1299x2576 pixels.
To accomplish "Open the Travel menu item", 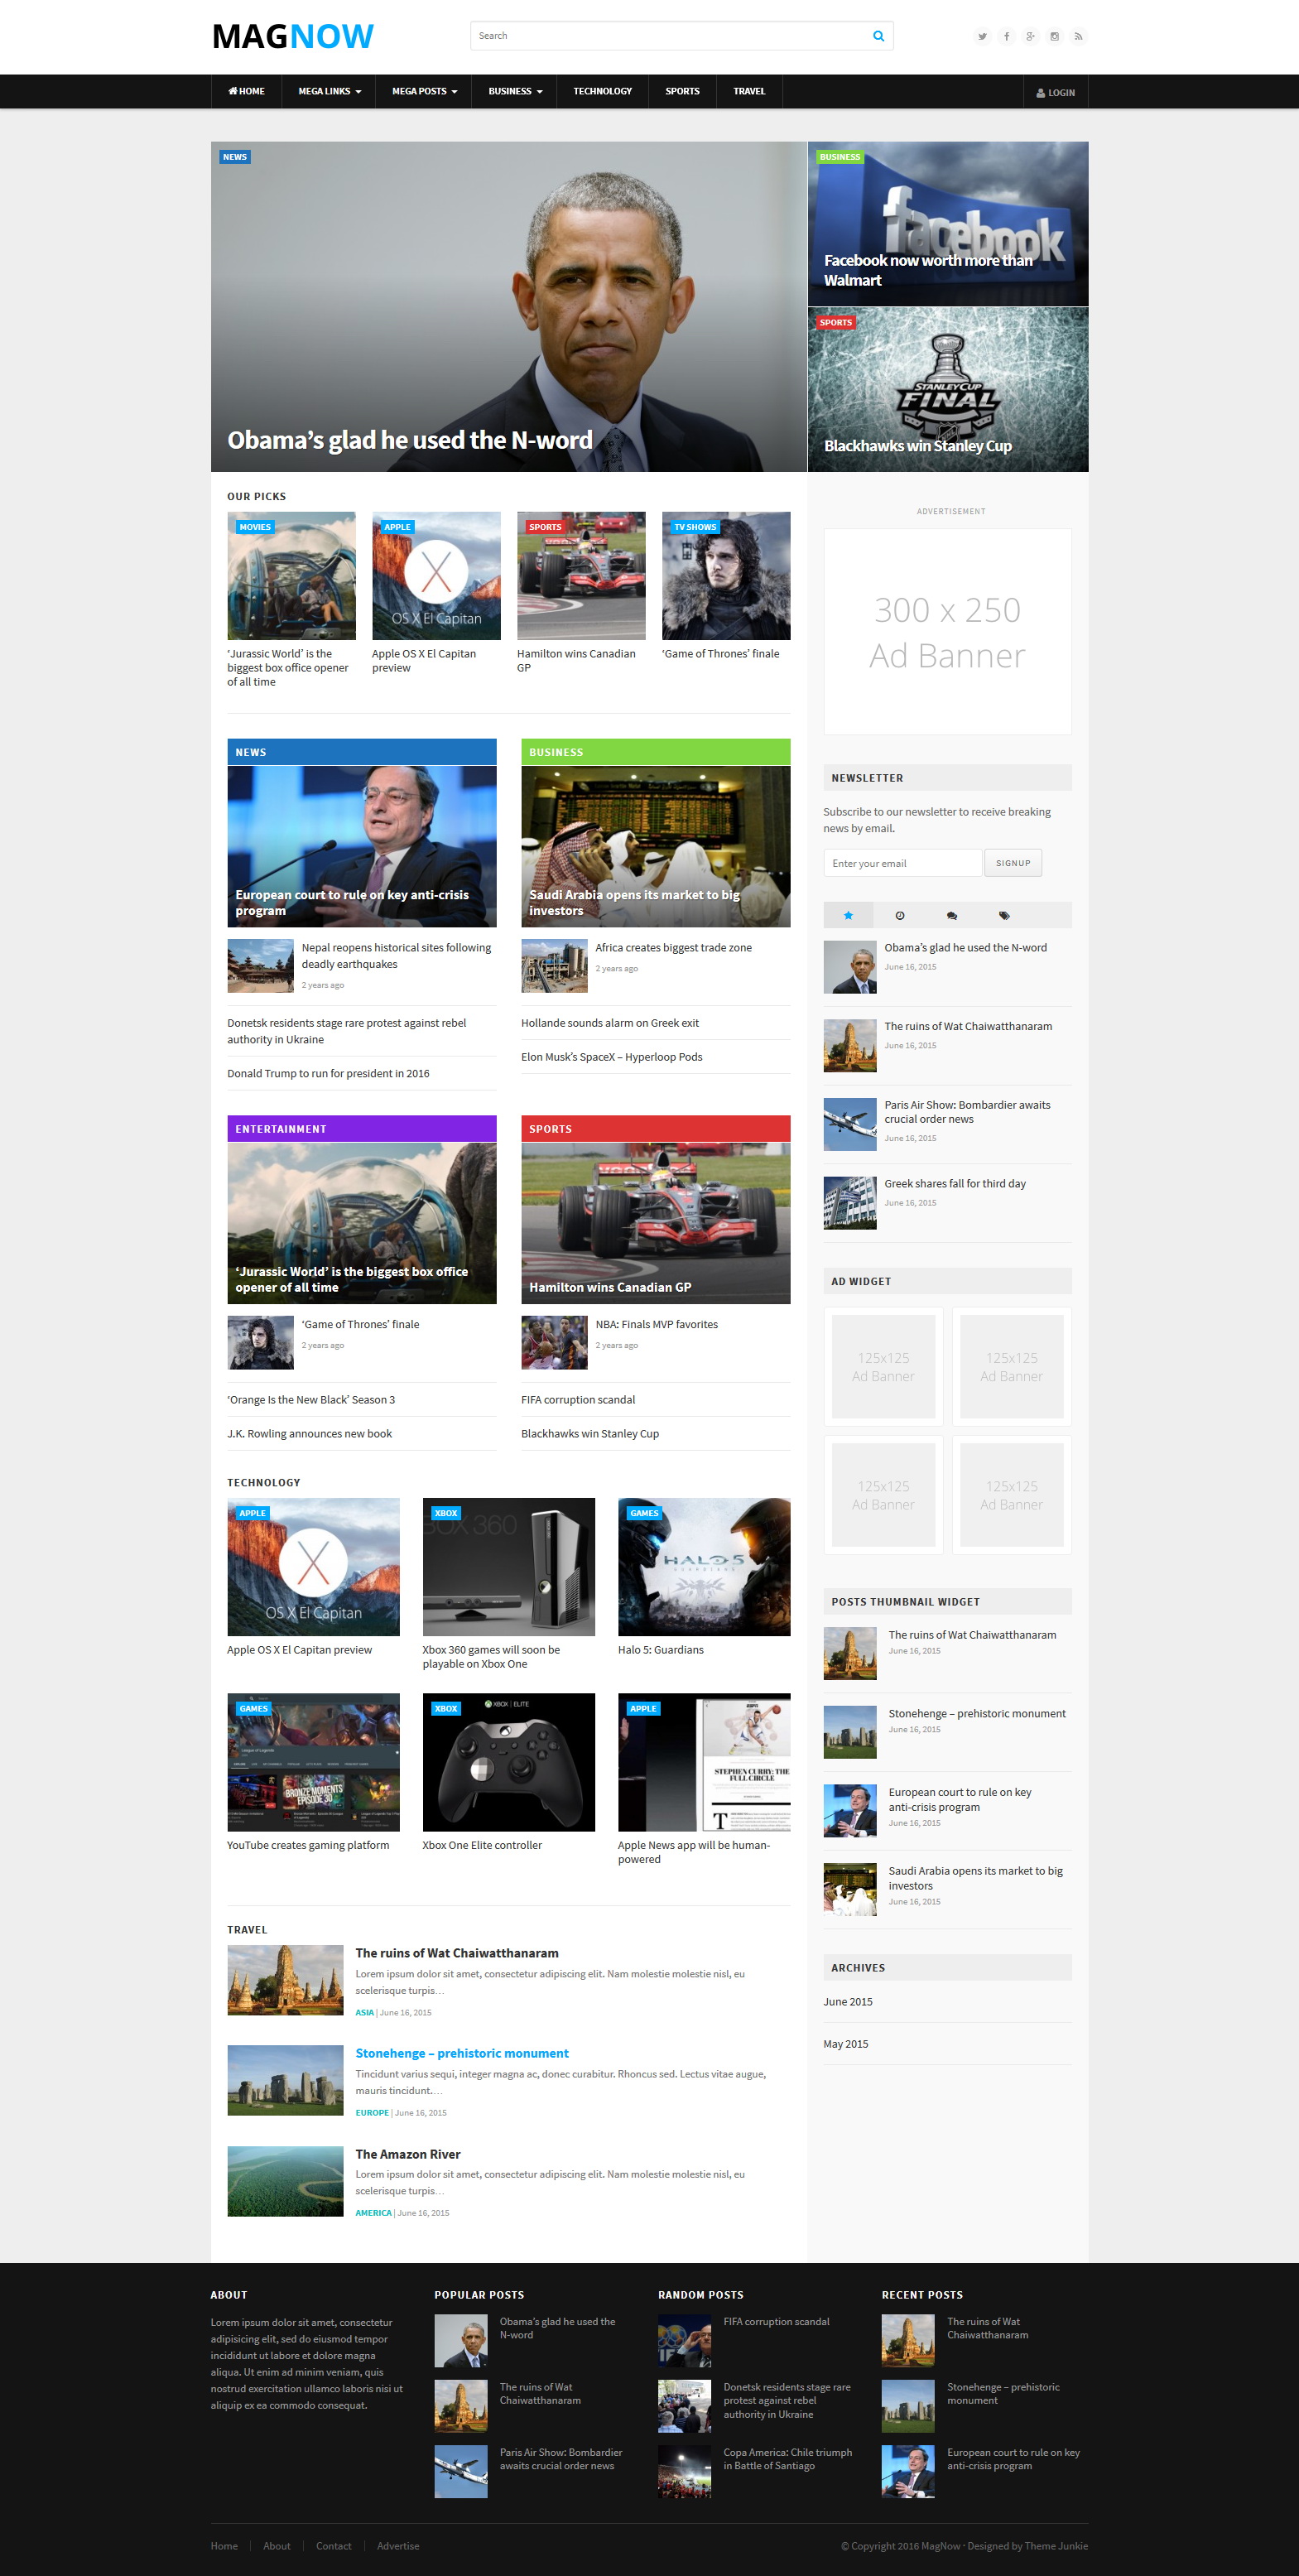I will 749,91.
